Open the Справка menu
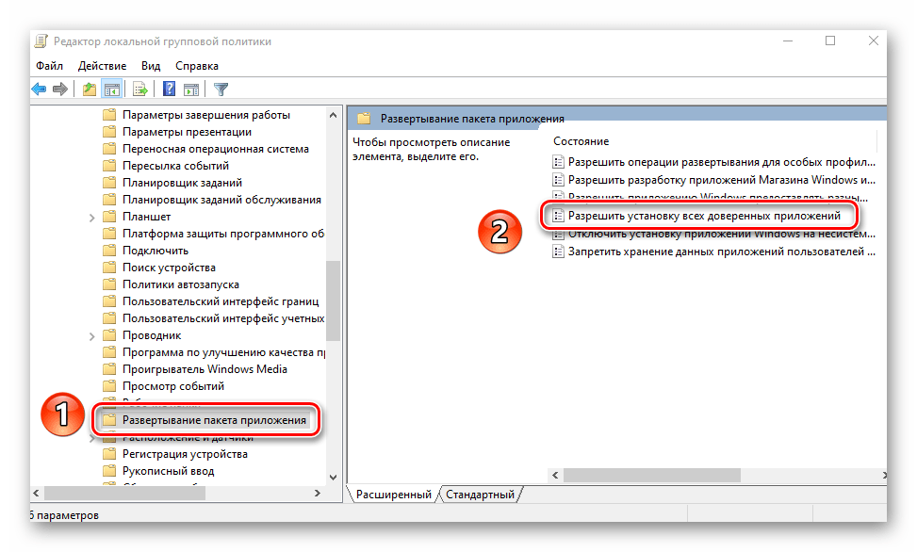The height and width of the screenshot is (552, 917). point(196,66)
